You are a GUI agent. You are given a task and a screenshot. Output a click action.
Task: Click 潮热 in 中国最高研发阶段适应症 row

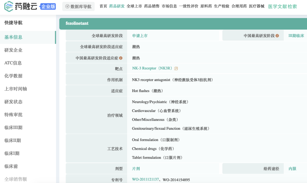pos(136,58)
